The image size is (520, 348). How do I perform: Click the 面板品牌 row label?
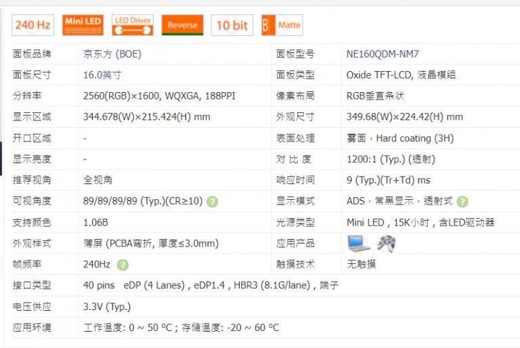point(32,53)
